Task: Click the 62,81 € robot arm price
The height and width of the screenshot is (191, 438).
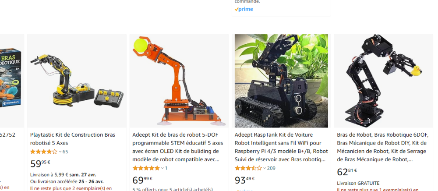Action: pos(347,172)
